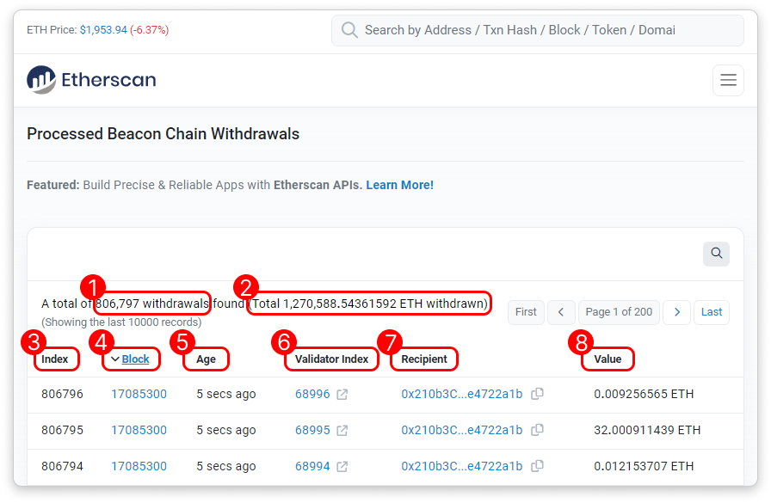Image resolution: width=771 pixels, height=503 pixels.
Task: Click the Etherscan logo
Action: click(x=91, y=80)
